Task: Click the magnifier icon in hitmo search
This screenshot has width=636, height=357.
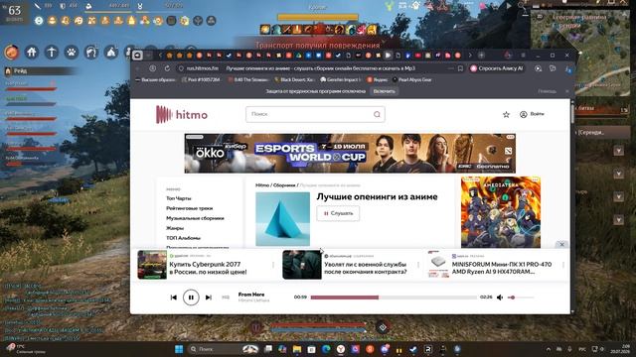Action: [x=377, y=115]
